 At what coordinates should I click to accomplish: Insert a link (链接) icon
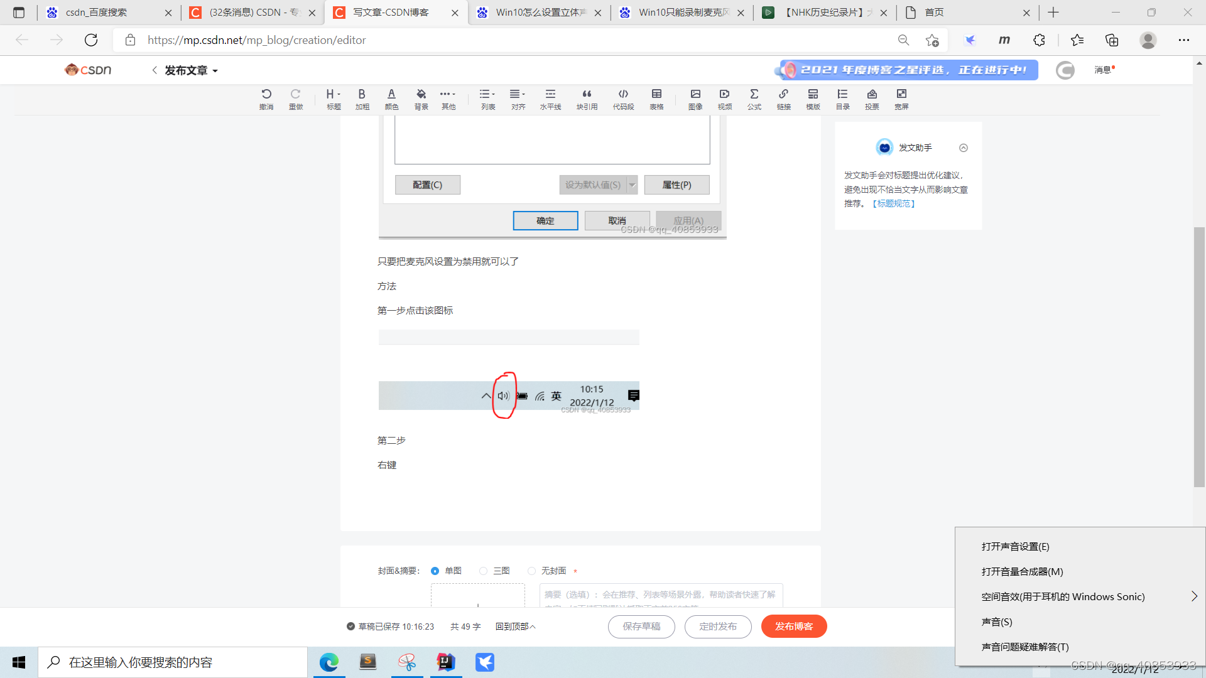pos(783,99)
